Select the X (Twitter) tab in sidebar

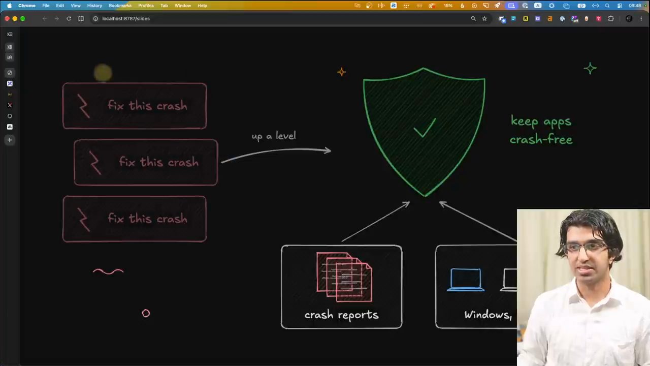tap(10, 105)
